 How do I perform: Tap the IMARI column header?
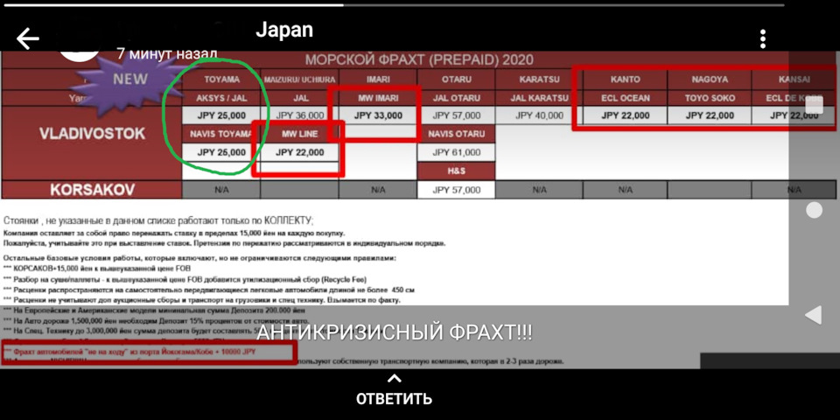pos(378,80)
